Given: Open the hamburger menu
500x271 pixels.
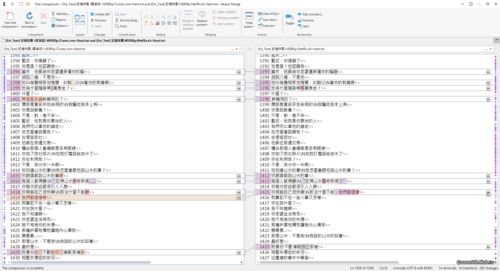Looking at the screenshot, I should pyautogui.click(x=12, y=4).
